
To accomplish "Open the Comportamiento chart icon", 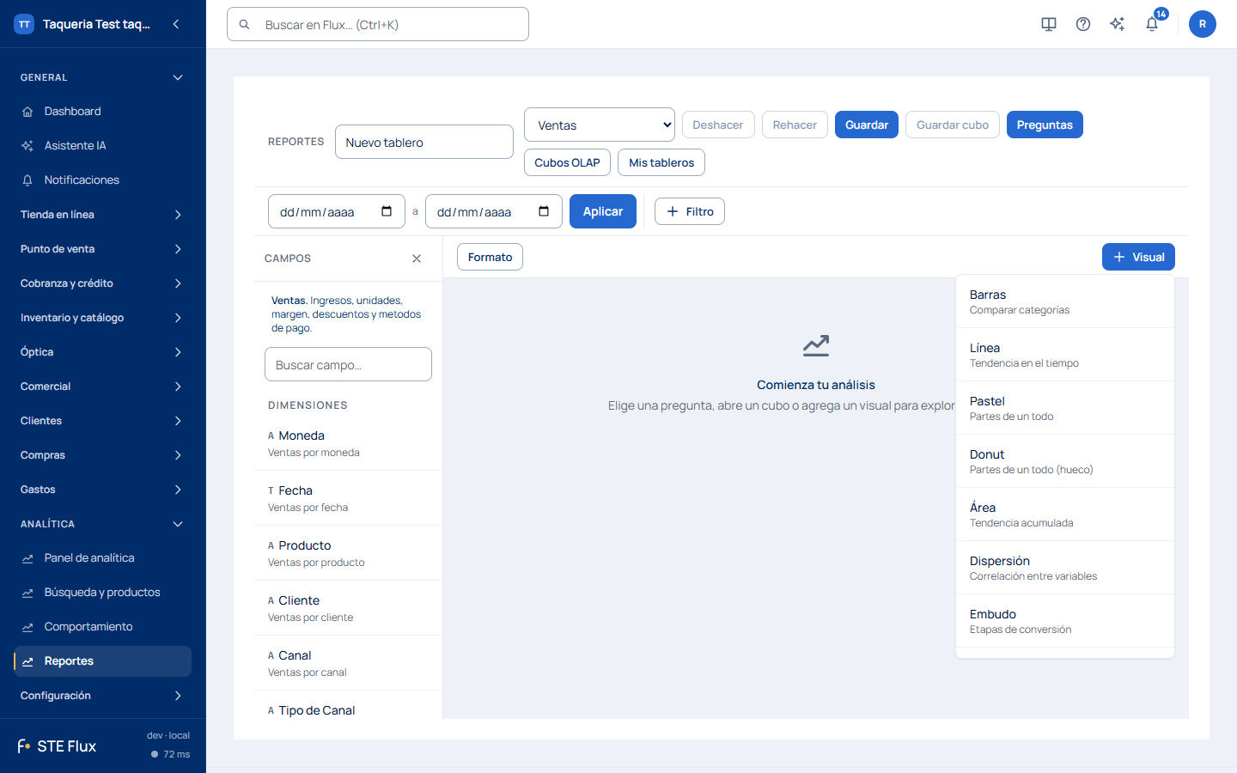I will click(27, 627).
